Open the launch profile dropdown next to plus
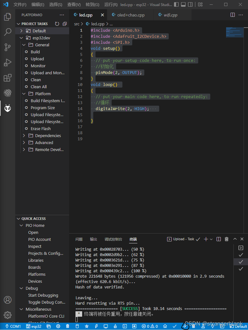This screenshot has width=248, height=330. point(211,239)
